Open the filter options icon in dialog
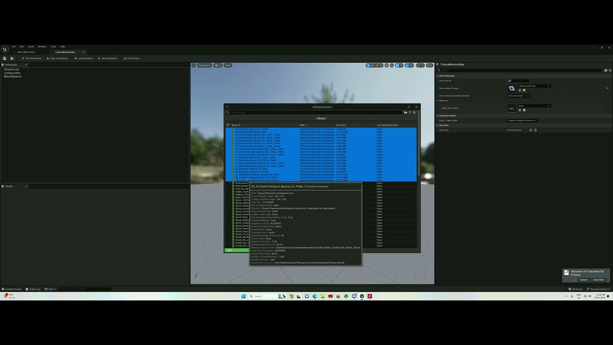Image resolution: width=613 pixels, height=345 pixels. pyautogui.click(x=409, y=113)
